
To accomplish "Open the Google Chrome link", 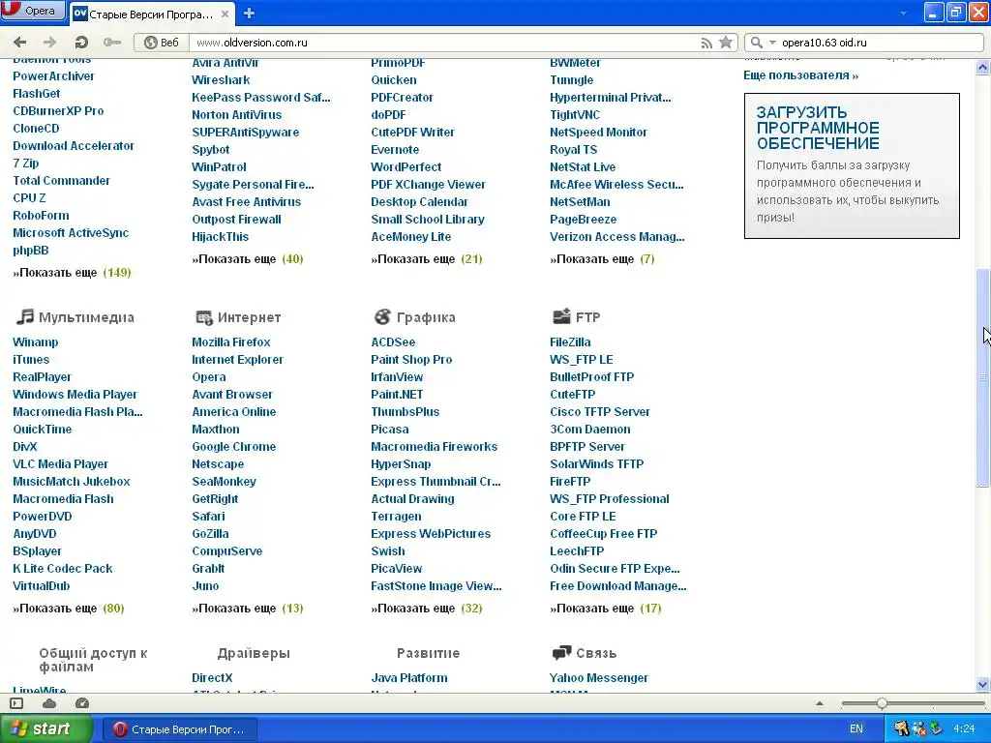I will point(234,447).
